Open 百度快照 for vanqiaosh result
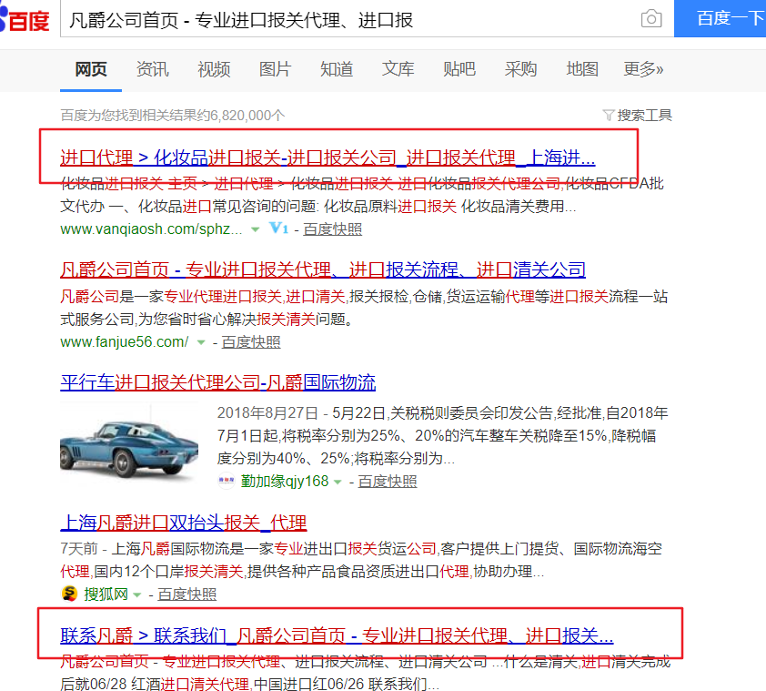The width and height of the screenshot is (766, 691). pos(332,229)
